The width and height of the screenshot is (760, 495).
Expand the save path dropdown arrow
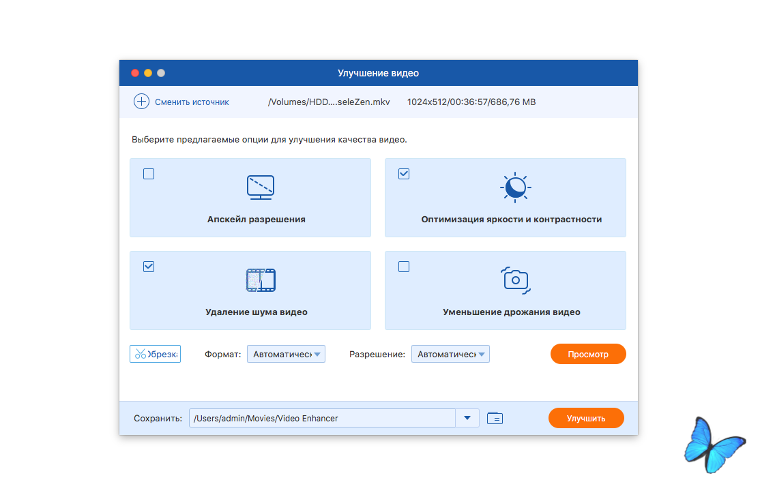click(x=467, y=418)
